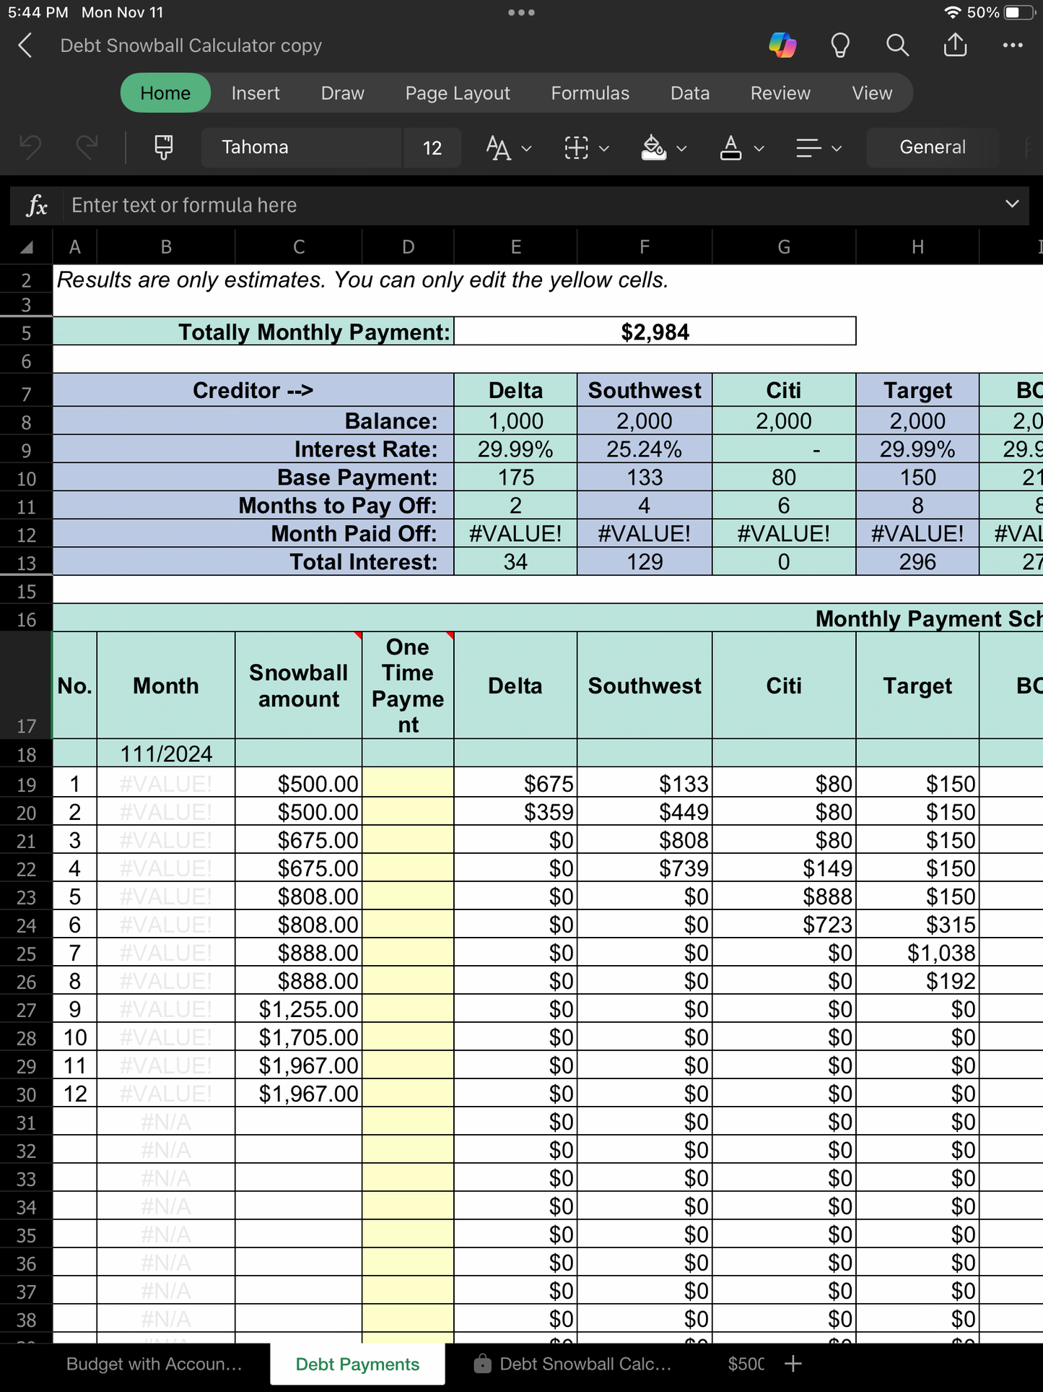The height and width of the screenshot is (1392, 1043).
Task: Select the Debt Payments sheet tab
Action: [x=357, y=1364]
